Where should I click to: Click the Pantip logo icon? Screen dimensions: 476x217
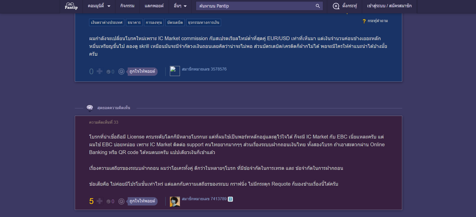click(x=71, y=6)
